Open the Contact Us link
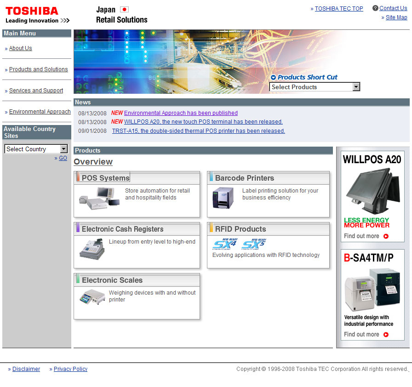This screenshot has width=412, height=387. (x=393, y=8)
